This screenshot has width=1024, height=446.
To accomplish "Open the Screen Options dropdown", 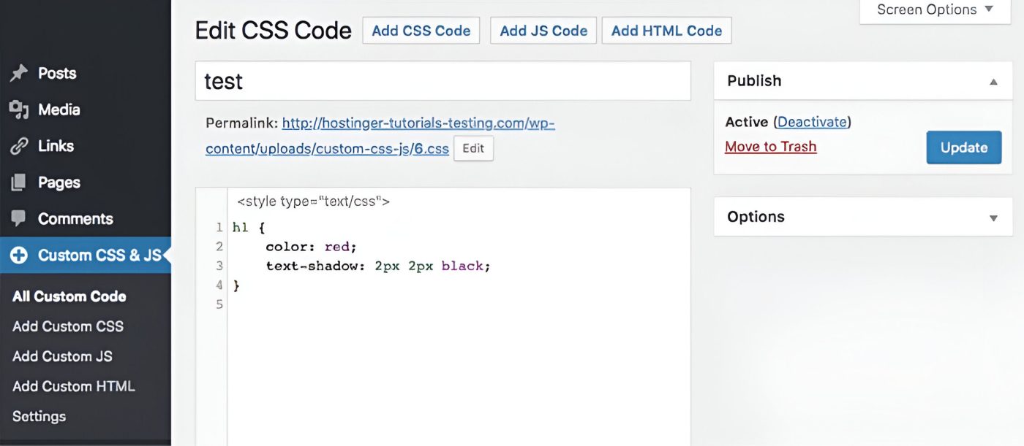I will point(934,9).
